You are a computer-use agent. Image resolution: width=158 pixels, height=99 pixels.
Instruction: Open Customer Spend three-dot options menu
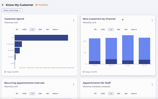74,20
